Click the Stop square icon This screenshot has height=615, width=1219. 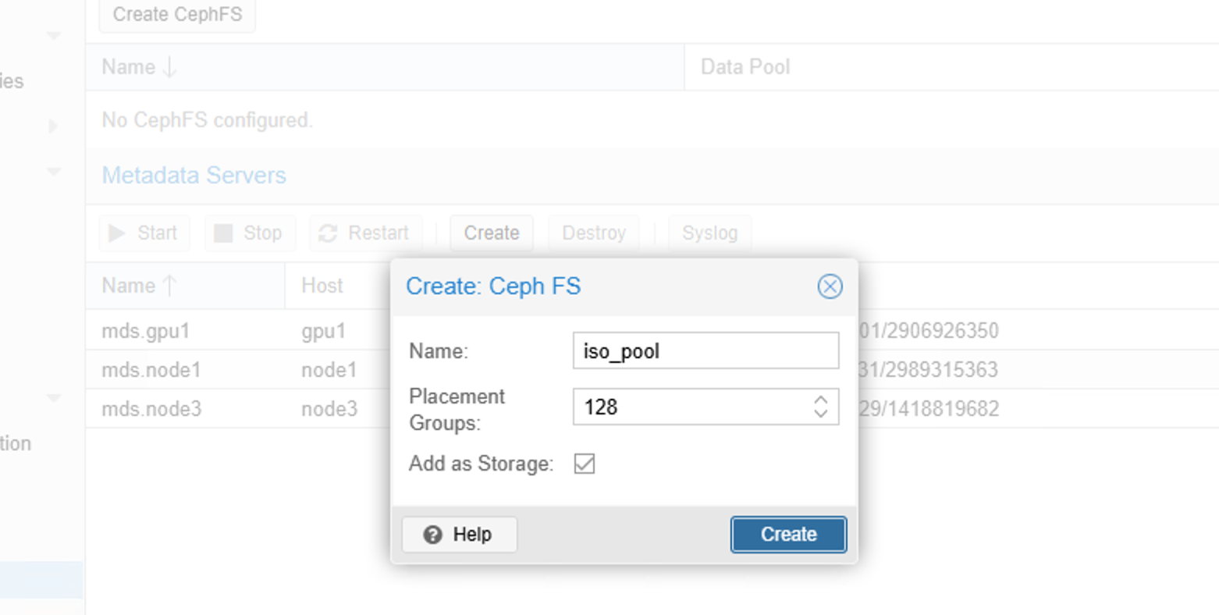[x=223, y=233]
